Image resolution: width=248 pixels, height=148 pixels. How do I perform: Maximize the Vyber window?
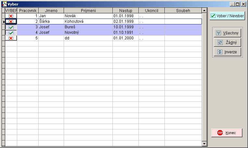238,4
